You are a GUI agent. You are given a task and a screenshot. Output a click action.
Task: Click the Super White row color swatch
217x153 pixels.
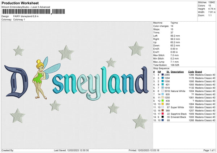click(162, 107)
